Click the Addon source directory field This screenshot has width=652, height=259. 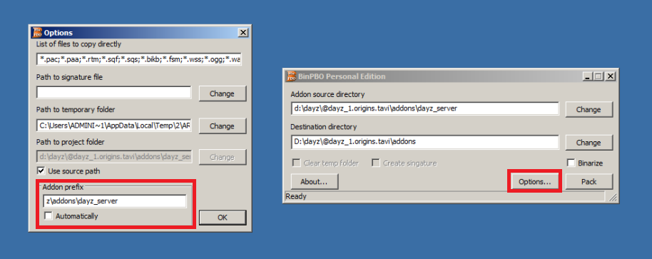(424, 108)
